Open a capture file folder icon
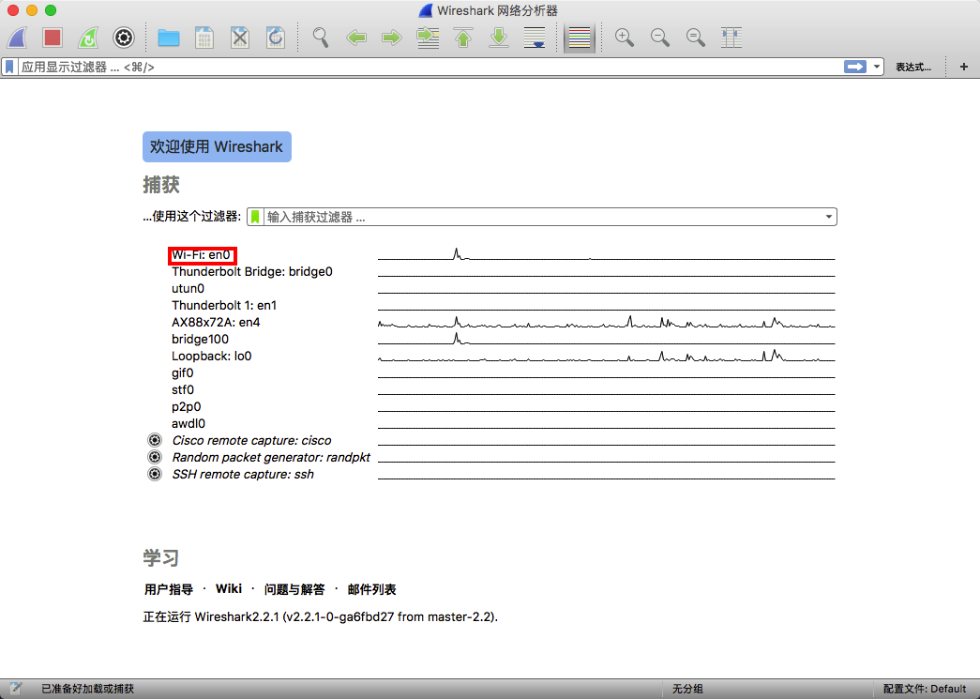 [168, 38]
